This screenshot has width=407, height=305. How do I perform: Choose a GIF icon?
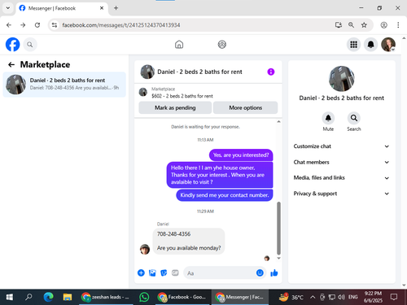point(175,272)
